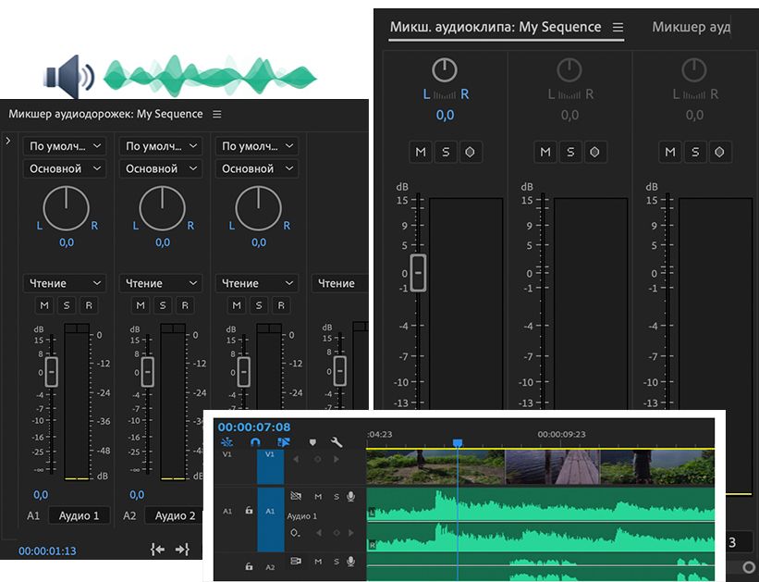Viewport: 759px width, 582px height.
Task: Toggle A1 track lock in timeline
Action: [249, 510]
